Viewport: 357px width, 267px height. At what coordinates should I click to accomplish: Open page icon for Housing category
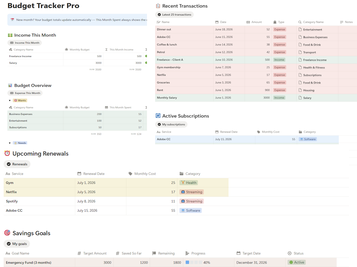pos(300,90)
